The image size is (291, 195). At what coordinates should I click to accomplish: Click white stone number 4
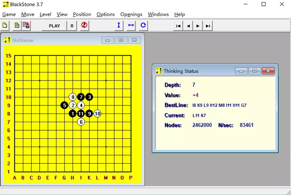point(81,106)
